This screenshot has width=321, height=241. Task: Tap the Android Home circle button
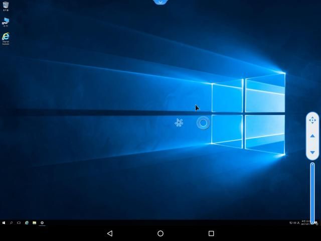point(160,233)
